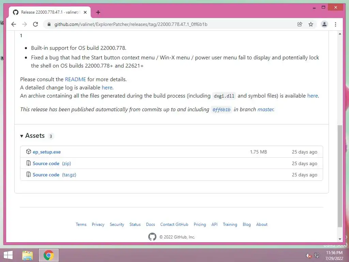Image resolution: width=349 pixels, height=262 pixels.
Task: Click the page's vertical scrollbar thumb
Action: pyautogui.click(x=340, y=176)
